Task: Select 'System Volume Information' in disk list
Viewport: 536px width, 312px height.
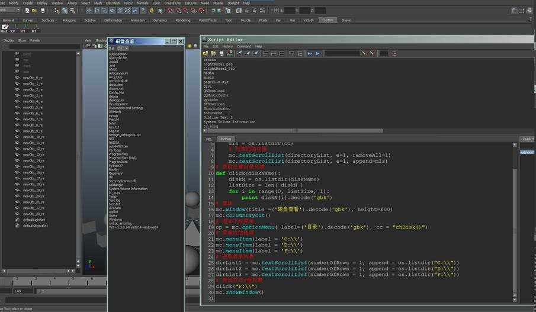Action: tap(128, 189)
